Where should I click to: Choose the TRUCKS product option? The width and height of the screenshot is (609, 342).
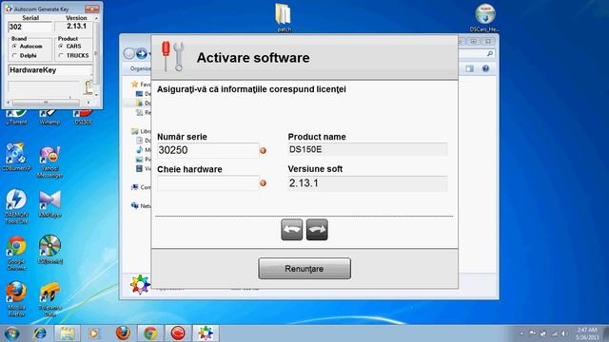tap(61, 55)
